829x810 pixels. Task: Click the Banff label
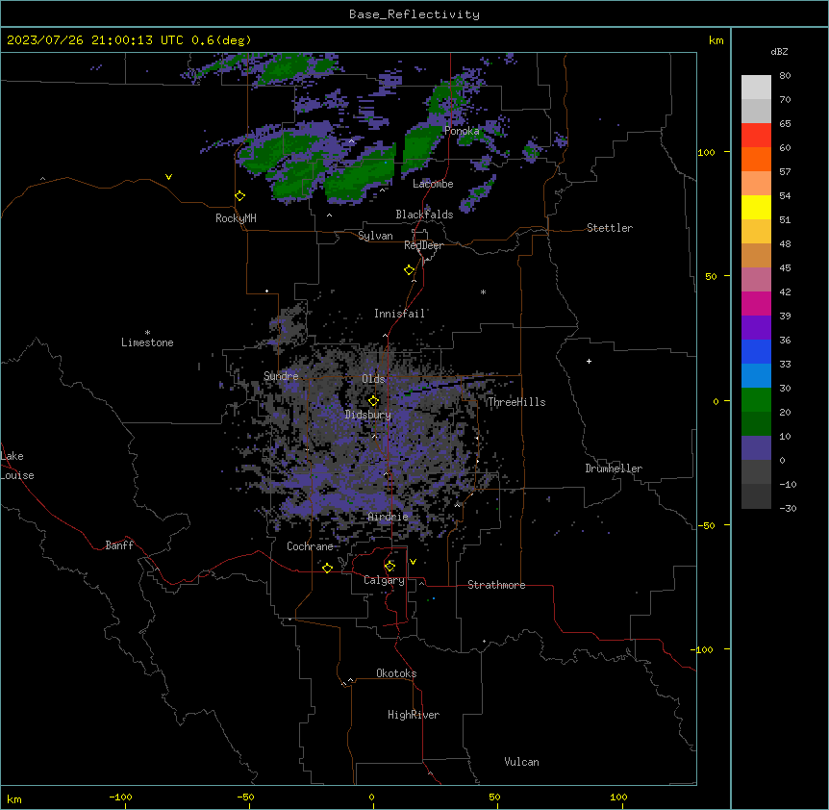coord(119,545)
